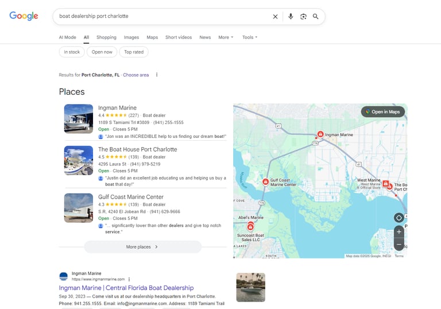Open search by image camera icon
The width and height of the screenshot is (441, 309).
[x=303, y=17]
